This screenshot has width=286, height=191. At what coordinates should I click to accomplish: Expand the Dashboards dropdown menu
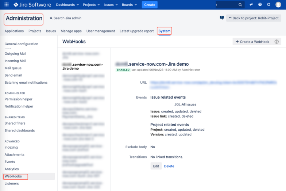coord(67,5)
